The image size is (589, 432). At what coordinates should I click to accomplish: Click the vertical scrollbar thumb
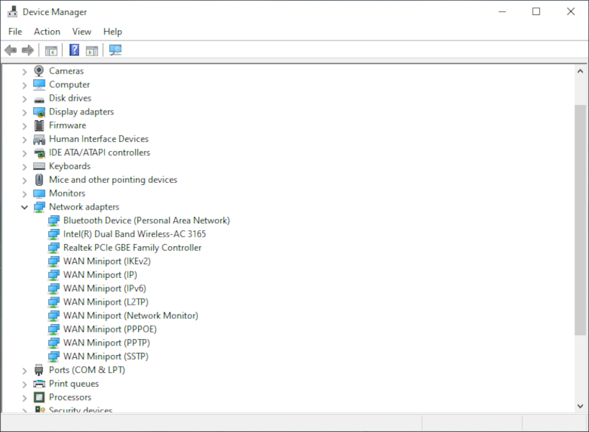[x=580, y=220]
